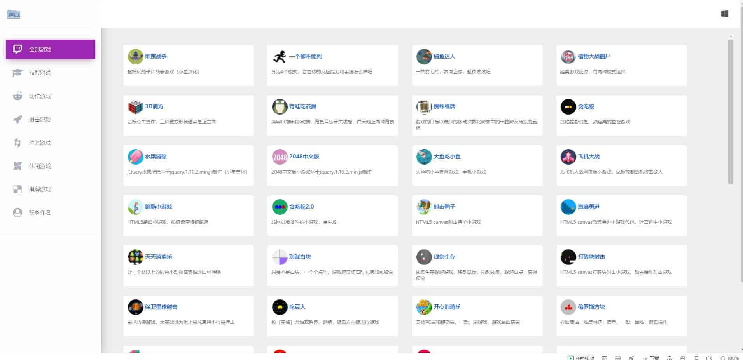743x360 pixels.
Task: Click the Windows logo icon in header
Action: (724, 14)
